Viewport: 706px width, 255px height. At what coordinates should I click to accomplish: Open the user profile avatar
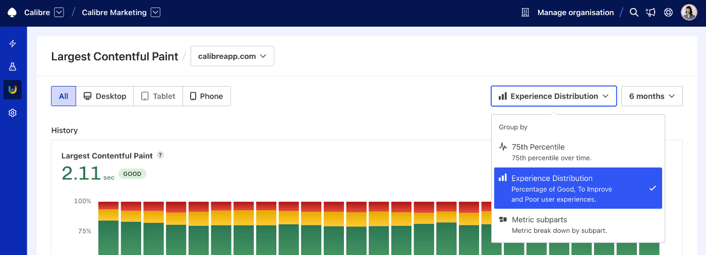click(x=689, y=13)
